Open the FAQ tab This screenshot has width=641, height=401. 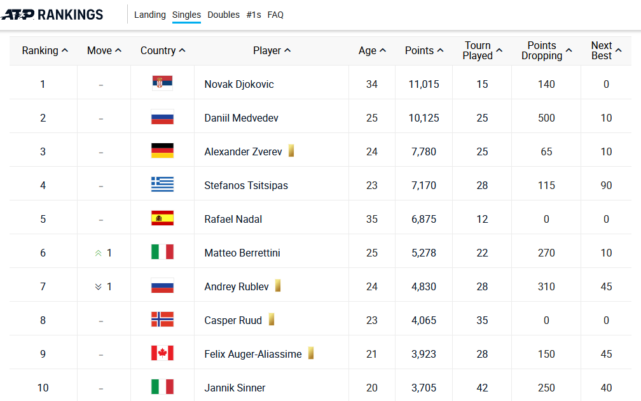pyautogui.click(x=275, y=15)
